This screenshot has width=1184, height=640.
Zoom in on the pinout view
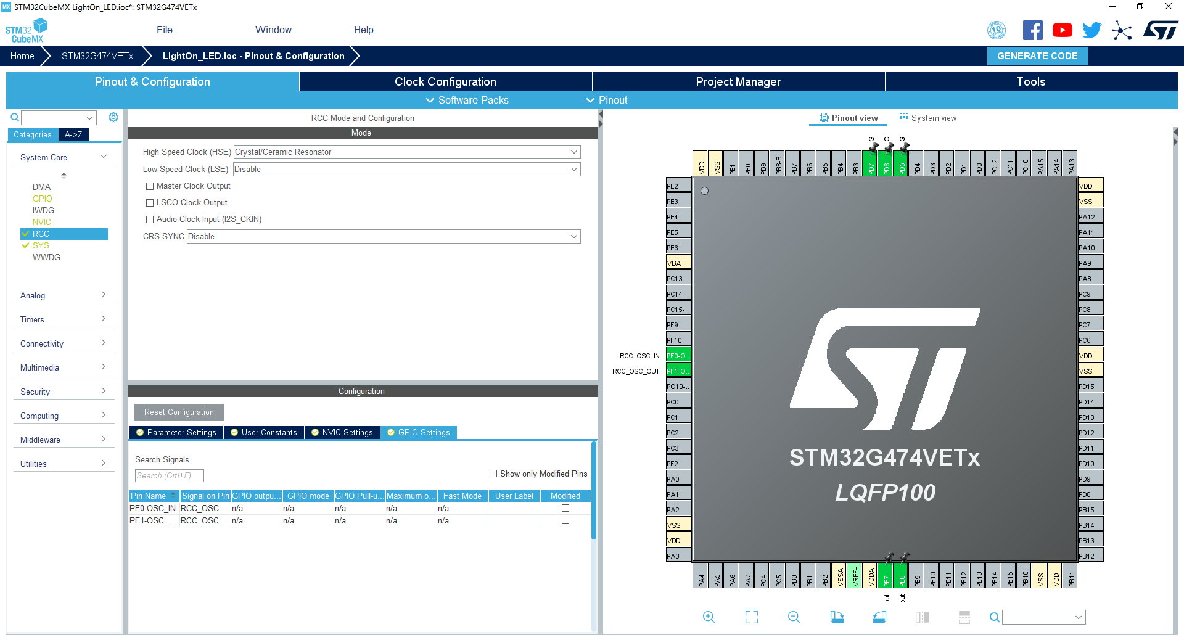(709, 617)
